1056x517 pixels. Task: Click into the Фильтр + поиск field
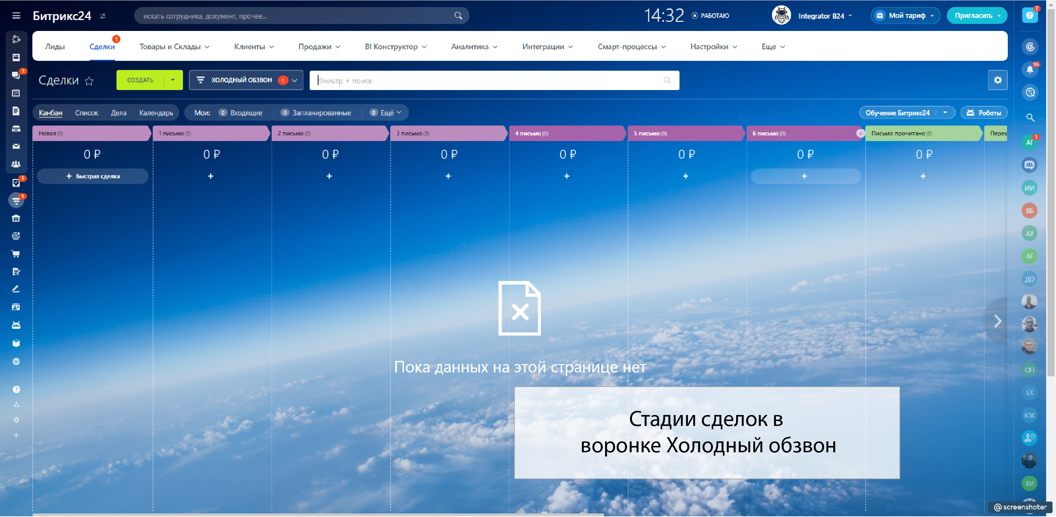pos(488,81)
